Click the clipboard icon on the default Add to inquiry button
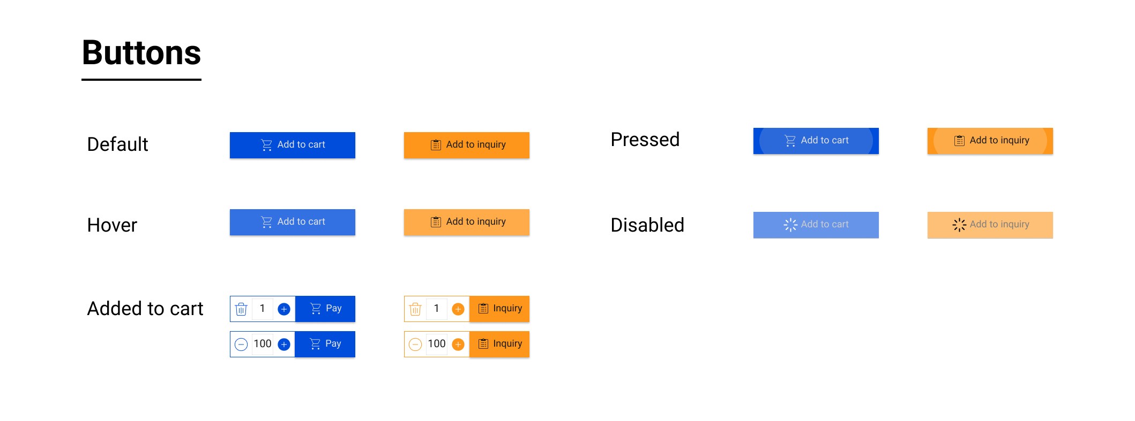Screen dimensions: 1135x421 click(x=435, y=144)
